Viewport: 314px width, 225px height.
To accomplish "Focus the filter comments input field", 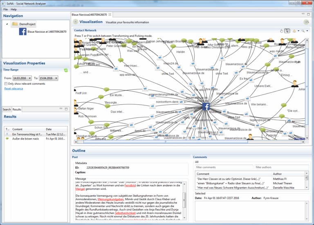I will [x=224, y=167].
